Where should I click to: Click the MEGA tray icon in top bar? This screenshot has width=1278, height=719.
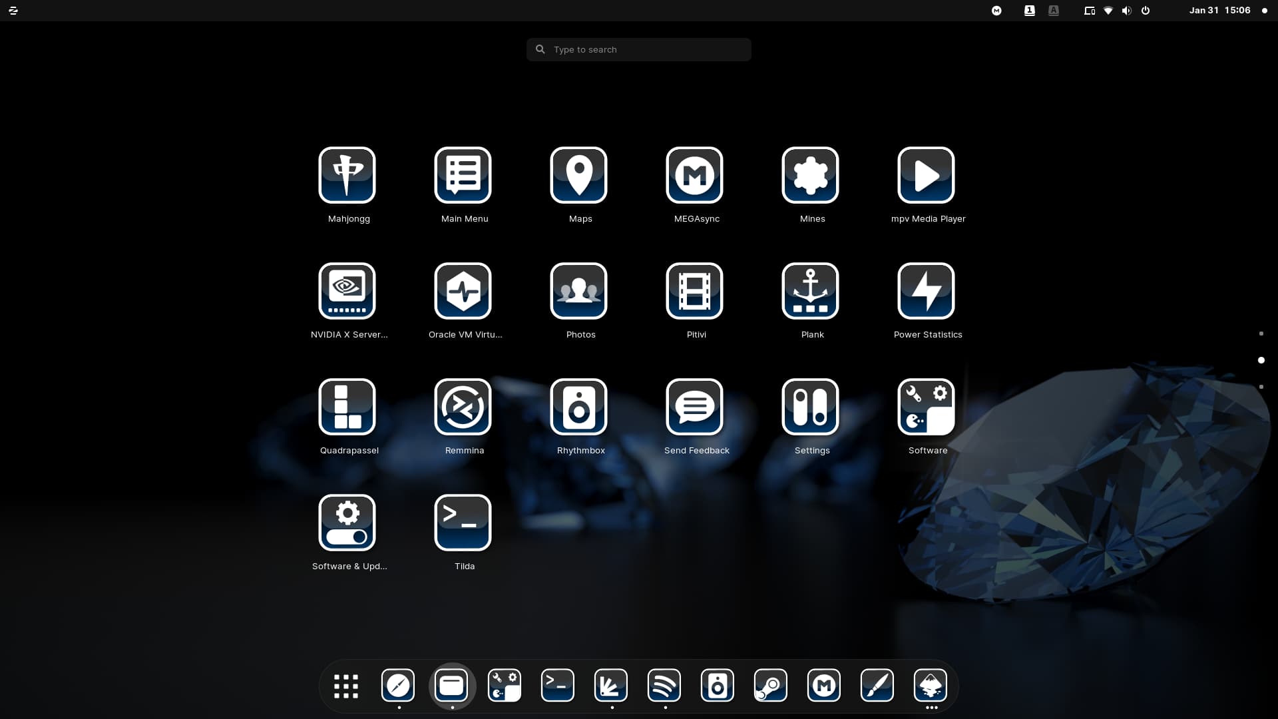(x=996, y=11)
